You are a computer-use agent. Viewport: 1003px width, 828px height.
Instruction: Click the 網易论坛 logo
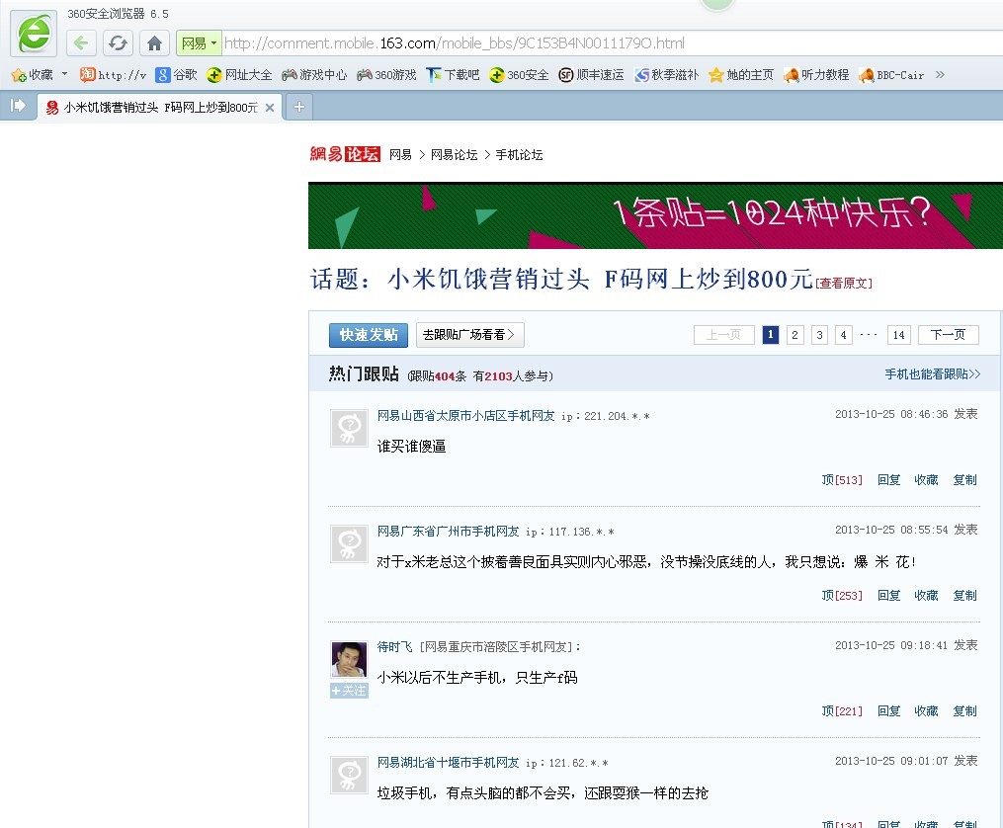345,154
